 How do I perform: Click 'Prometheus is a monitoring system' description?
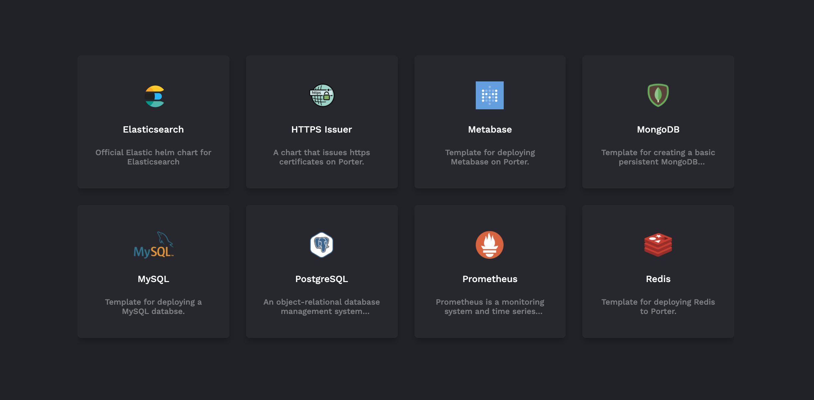[x=490, y=307]
